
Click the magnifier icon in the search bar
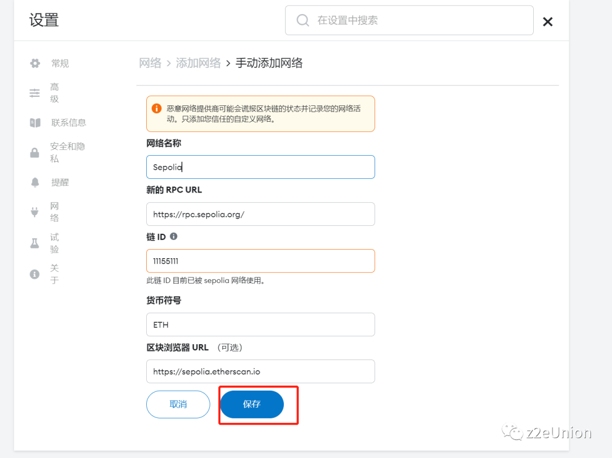pyautogui.click(x=303, y=20)
